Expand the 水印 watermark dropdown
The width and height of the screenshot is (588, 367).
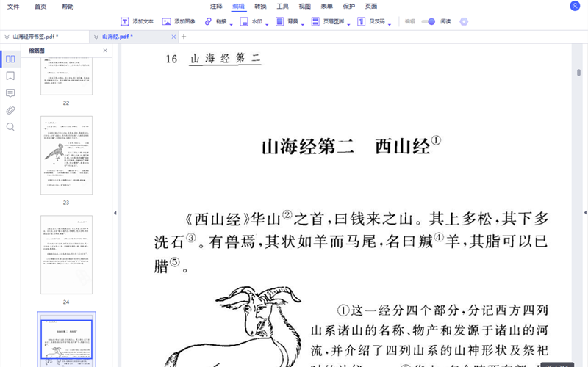267,23
